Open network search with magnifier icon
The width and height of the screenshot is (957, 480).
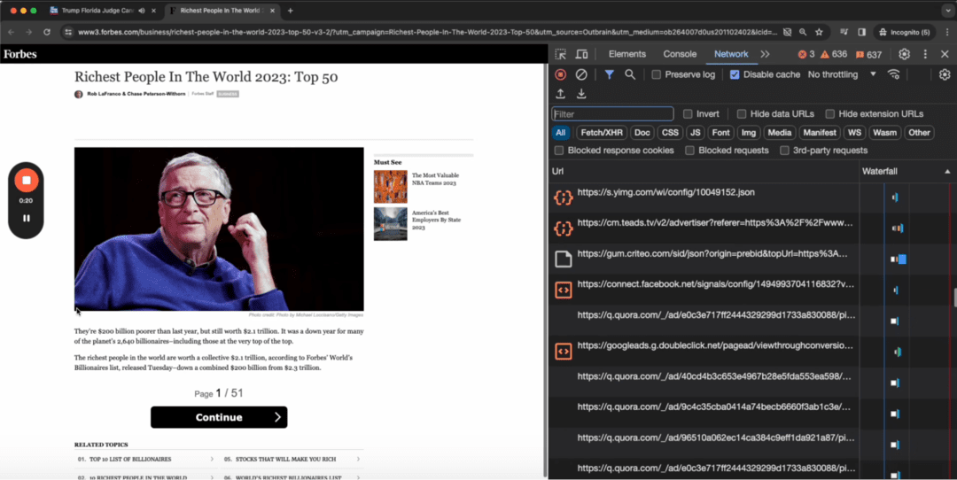coord(630,74)
